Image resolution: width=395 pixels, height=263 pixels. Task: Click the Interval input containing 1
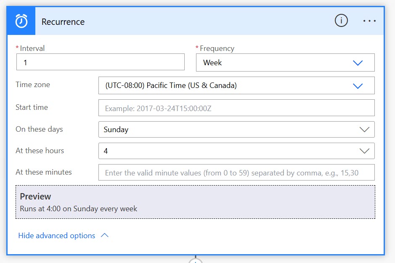click(100, 61)
